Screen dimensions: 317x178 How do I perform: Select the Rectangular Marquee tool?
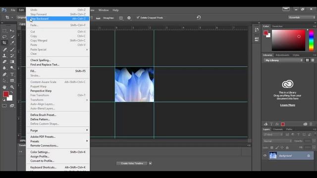click(x=4, y=31)
